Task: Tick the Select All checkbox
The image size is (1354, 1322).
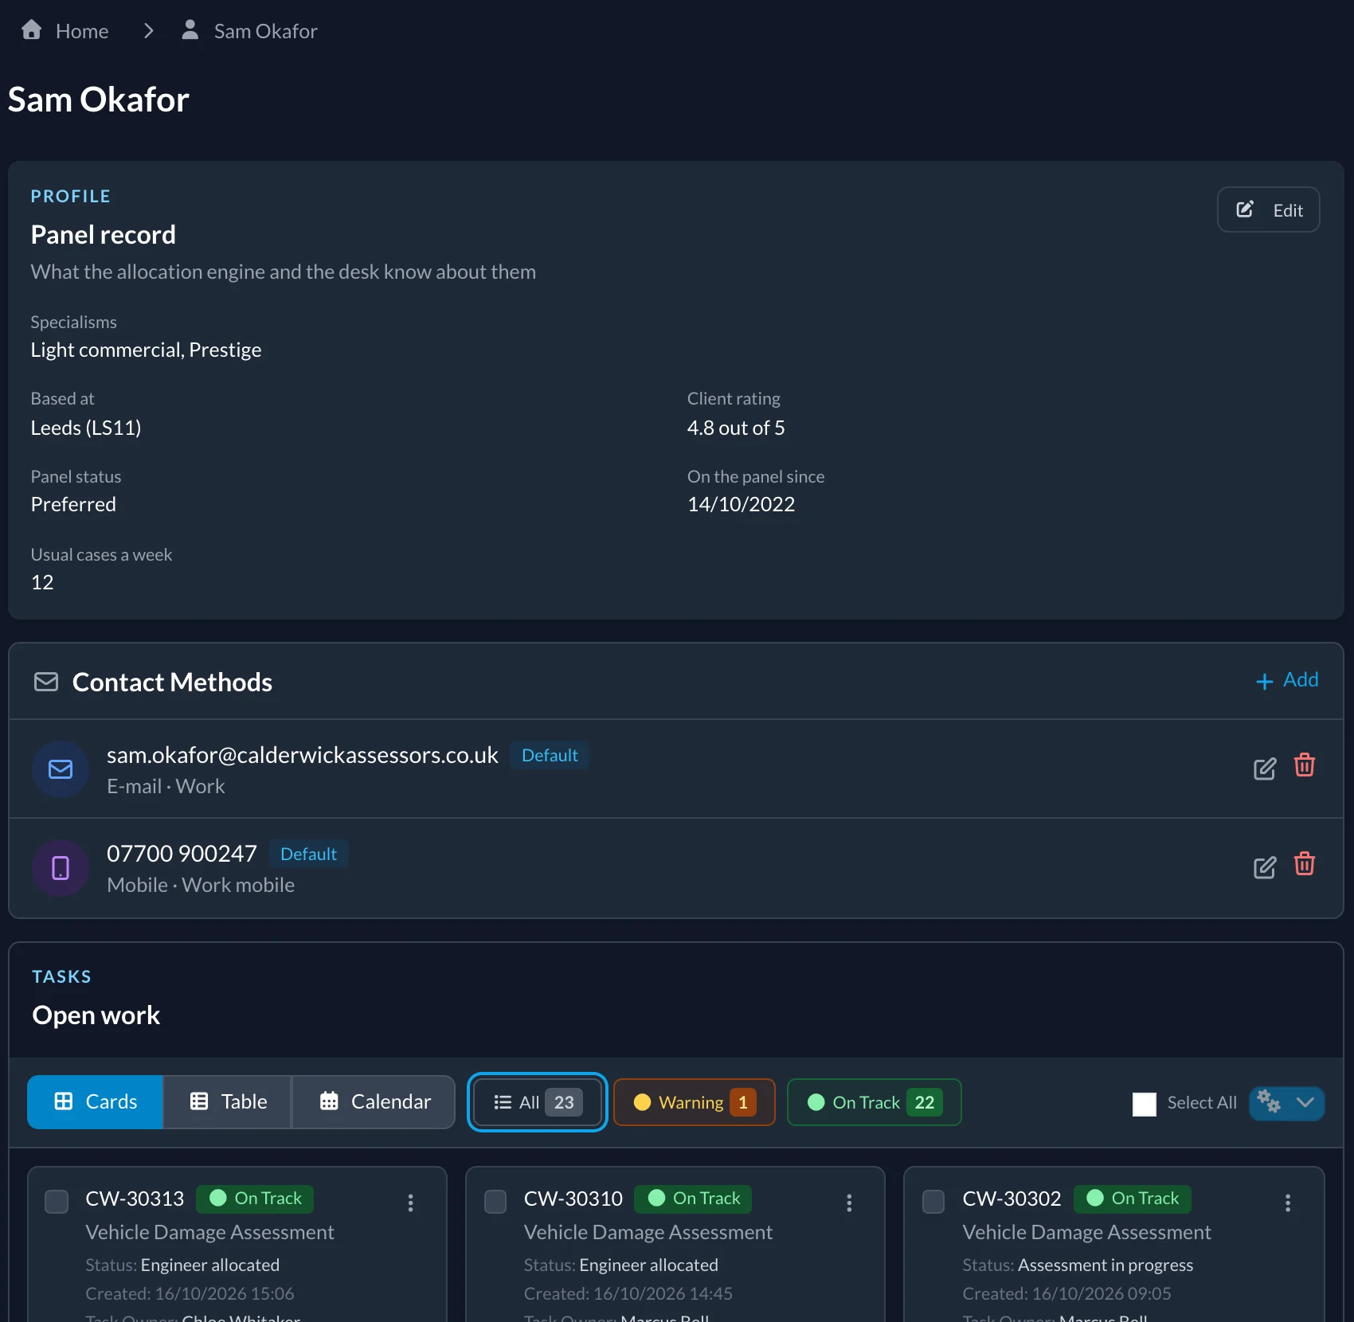Action: [x=1145, y=1104]
